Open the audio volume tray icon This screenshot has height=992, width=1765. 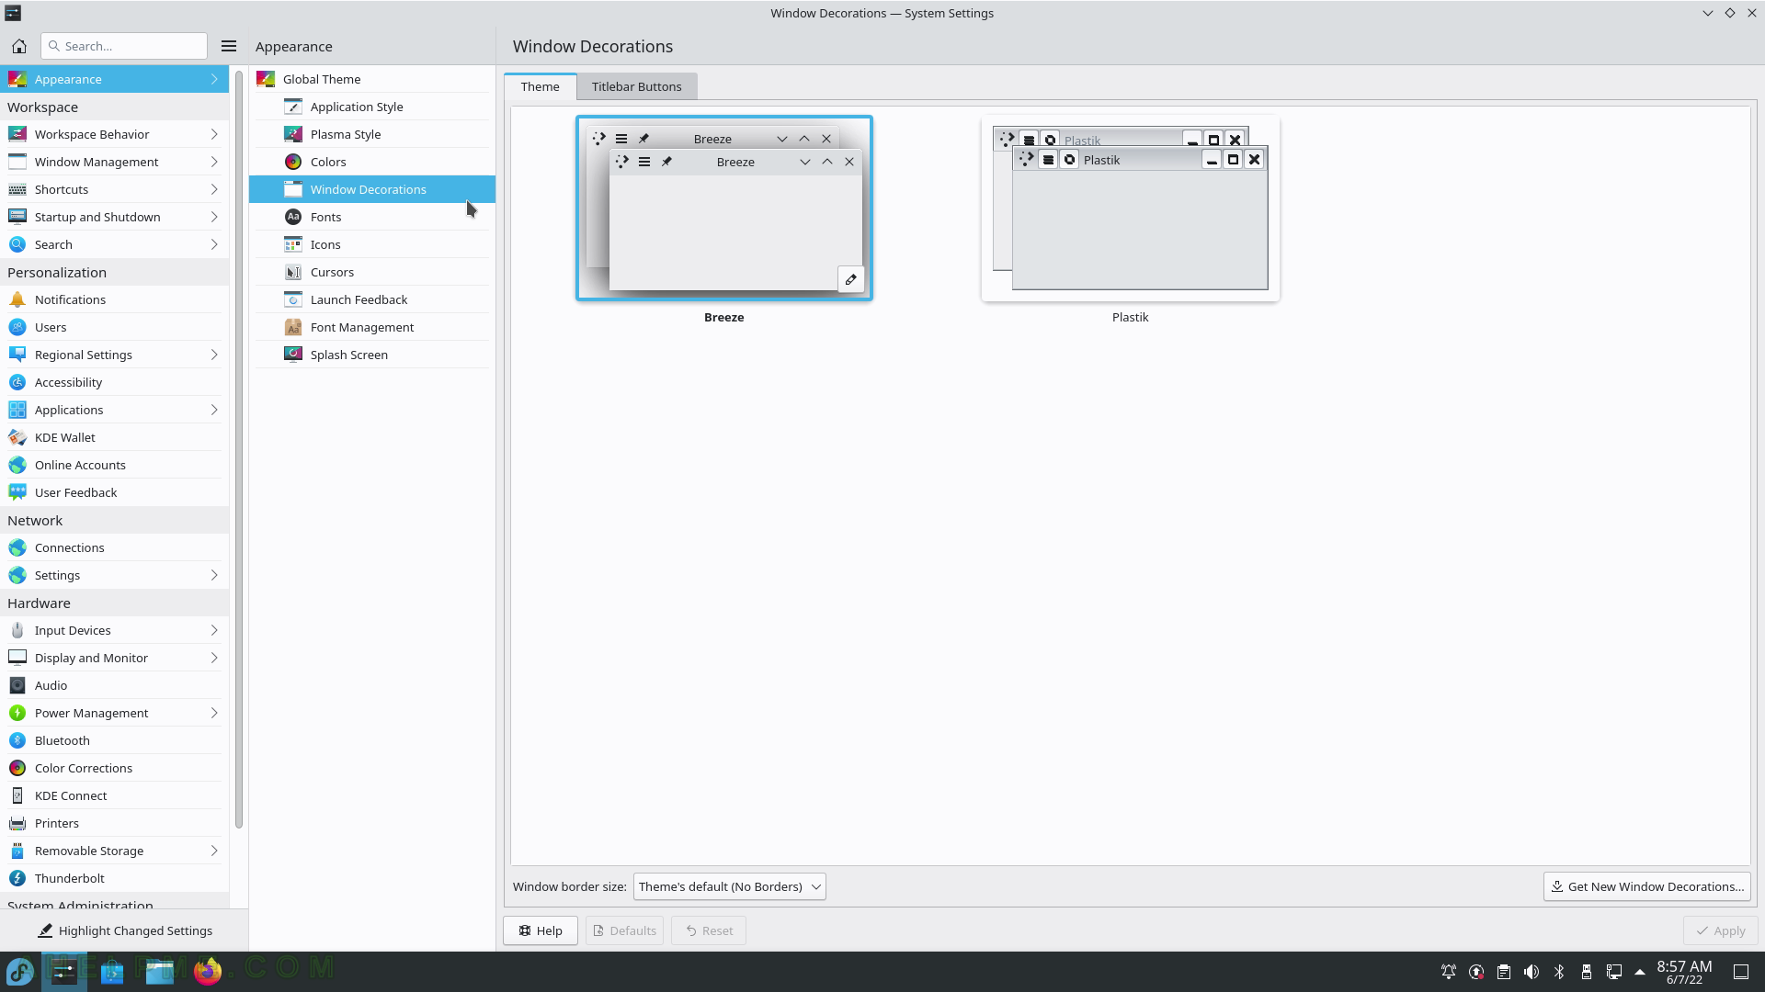pyautogui.click(x=1532, y=972)
